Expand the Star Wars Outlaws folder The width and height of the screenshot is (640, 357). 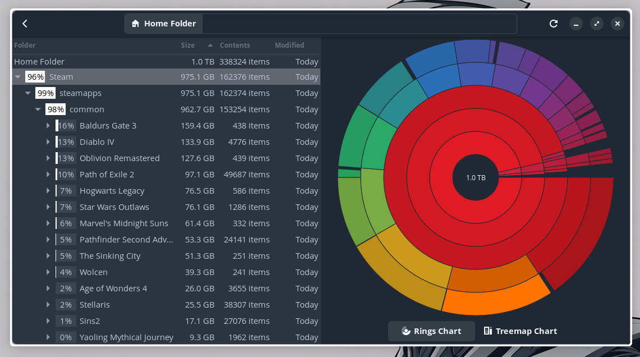pos(48,207)
